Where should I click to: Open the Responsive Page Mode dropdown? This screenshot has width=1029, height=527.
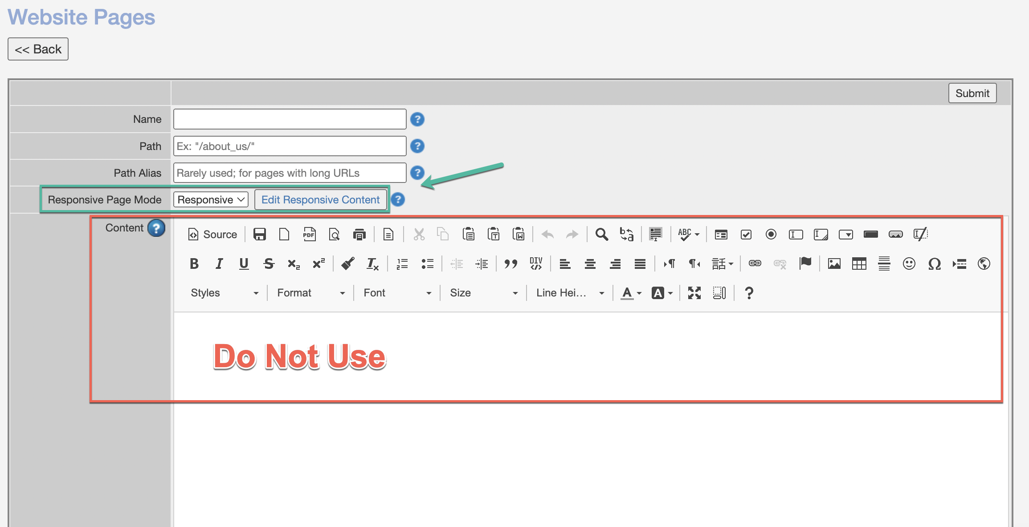210,200
